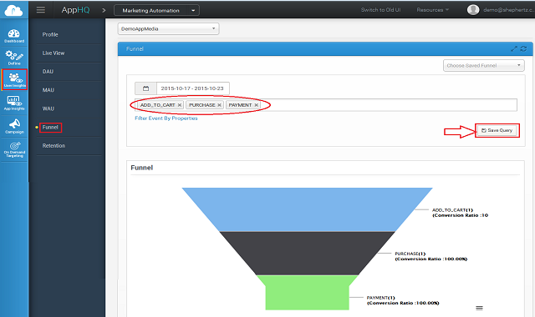Expand the Funnel panel to fullscreen
535x317 pixels.
pos(514,48)
